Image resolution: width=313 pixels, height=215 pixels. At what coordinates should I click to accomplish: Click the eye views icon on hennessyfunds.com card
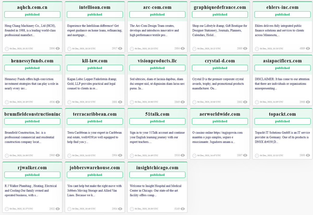click(58, 102)
